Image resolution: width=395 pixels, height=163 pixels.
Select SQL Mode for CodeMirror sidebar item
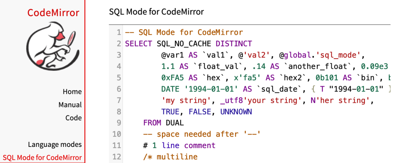42,158
